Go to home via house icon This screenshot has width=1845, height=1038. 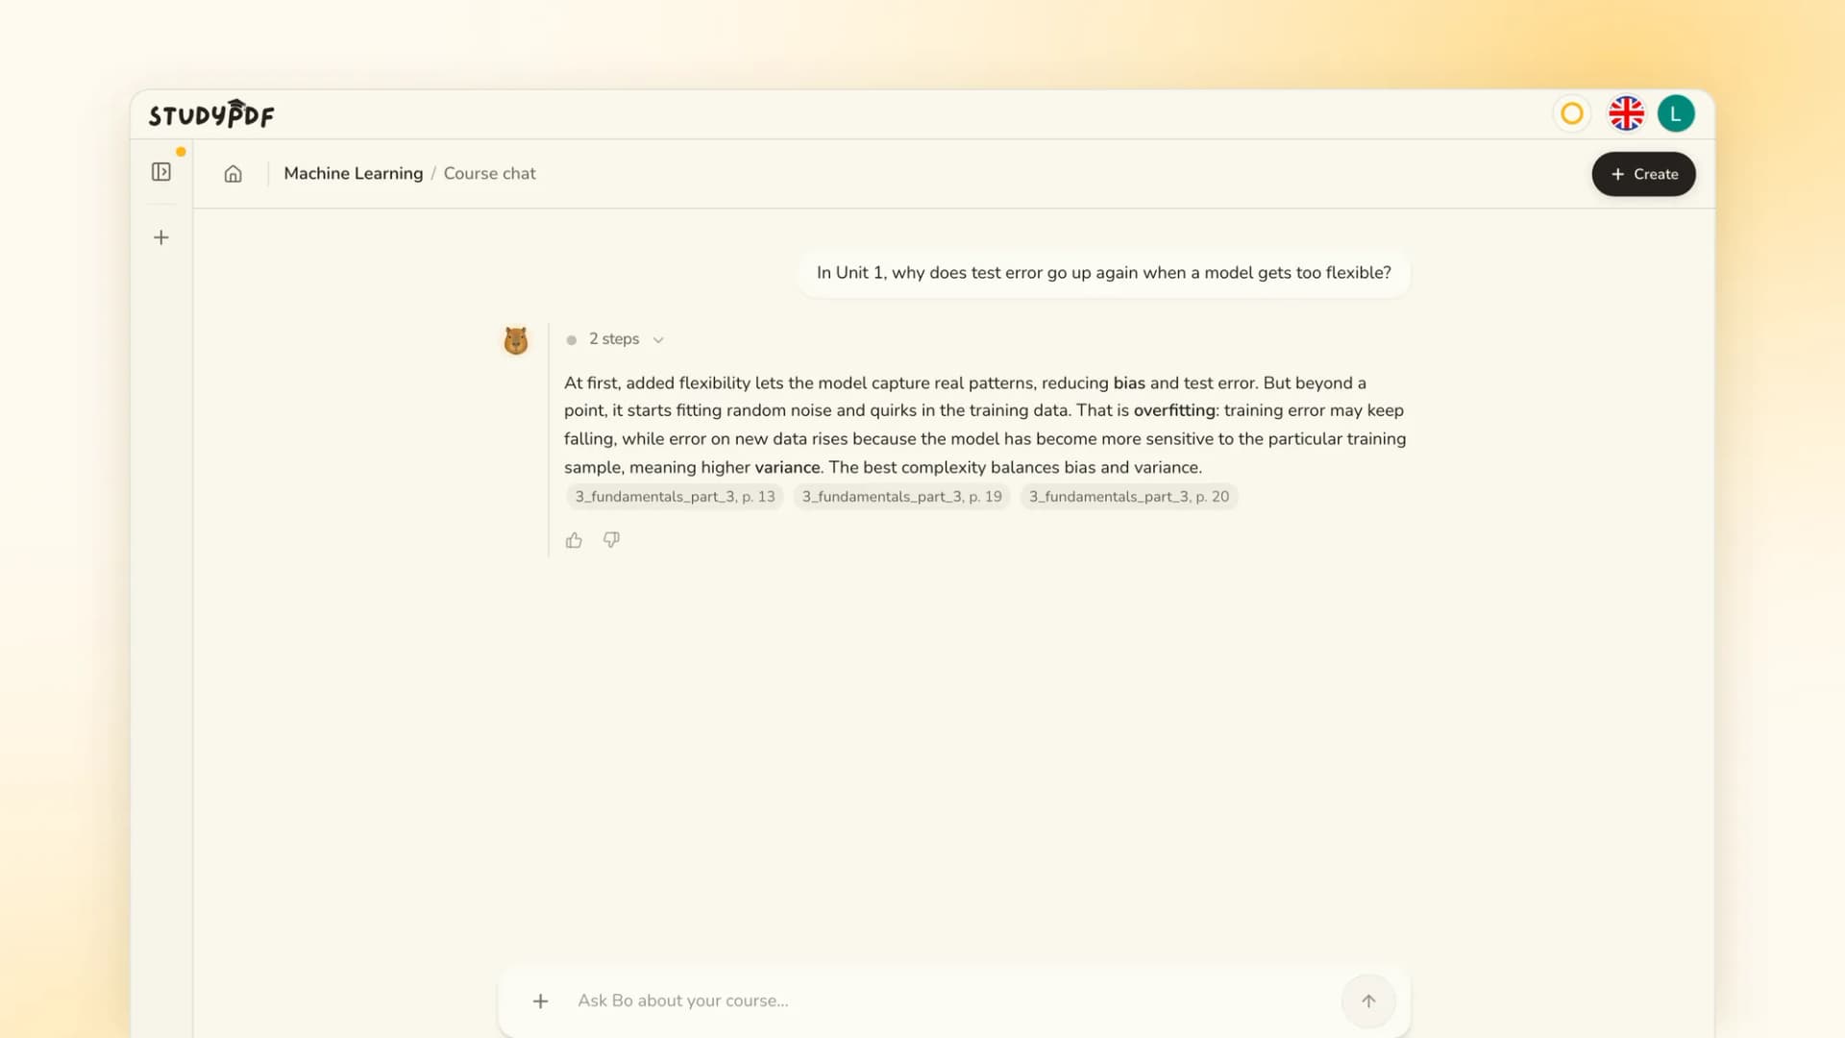233,174
